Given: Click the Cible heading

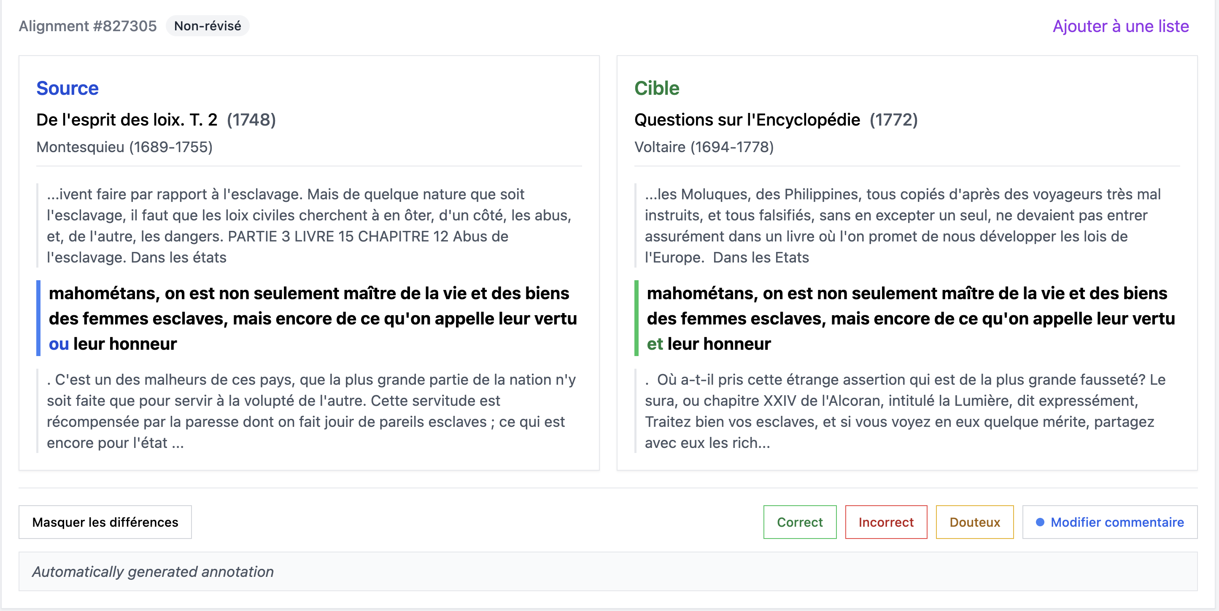Looking at the screenshot, I should (x=656, y=88).
